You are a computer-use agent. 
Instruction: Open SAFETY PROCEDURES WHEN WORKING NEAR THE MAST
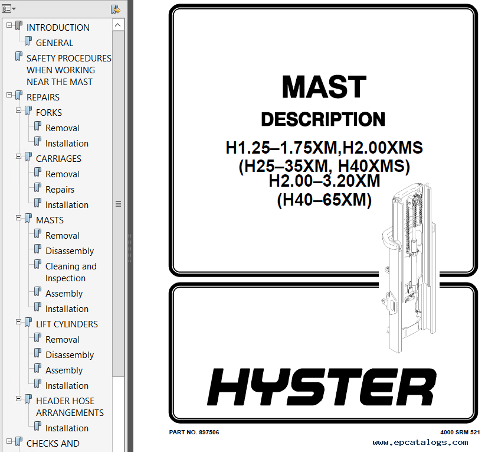(68, 70)
